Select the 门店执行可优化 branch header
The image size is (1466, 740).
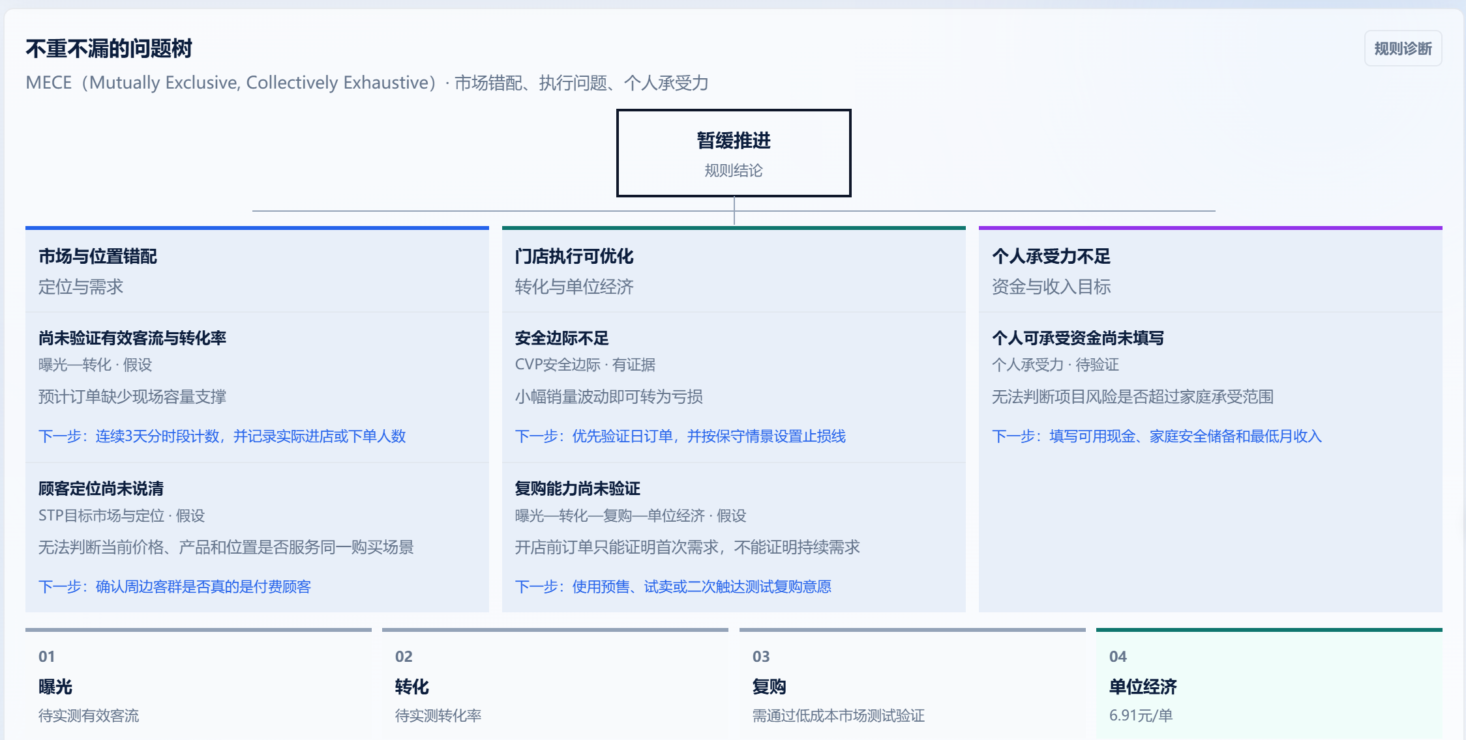coord(734,271)
